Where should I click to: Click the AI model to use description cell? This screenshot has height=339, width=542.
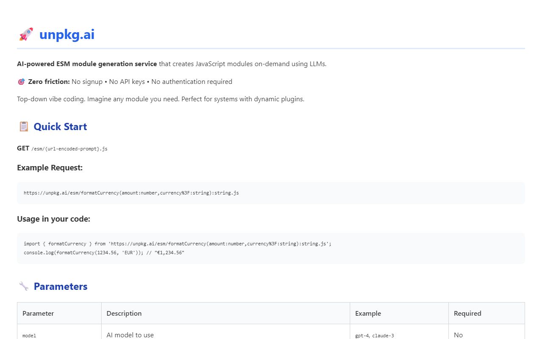point(130,335)
